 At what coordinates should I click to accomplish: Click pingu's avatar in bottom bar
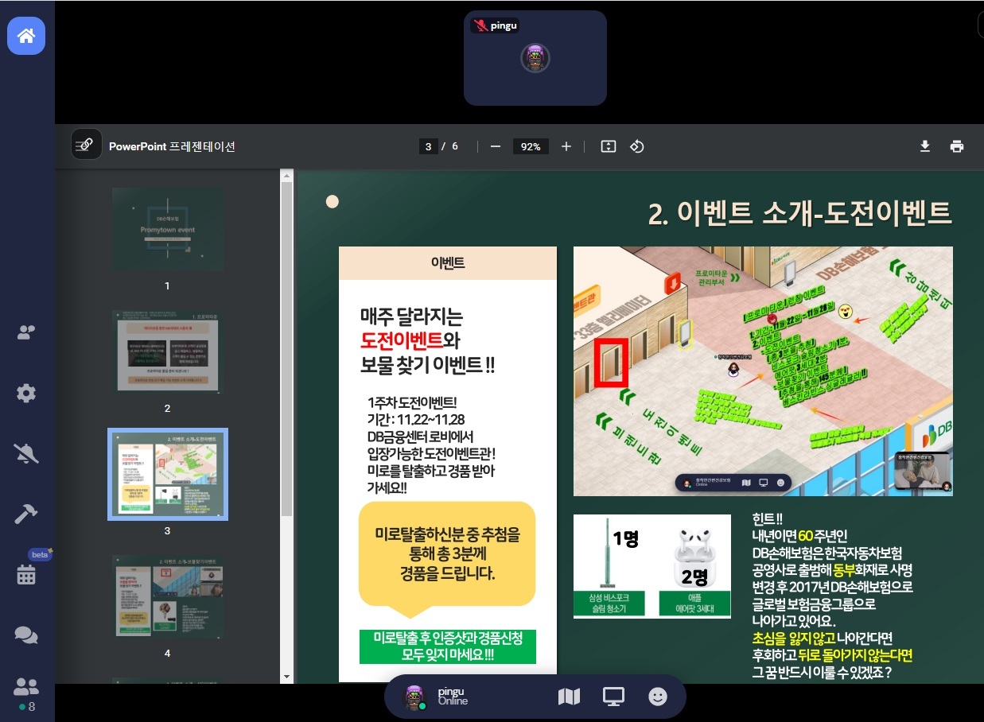click(x=413, y=697)
